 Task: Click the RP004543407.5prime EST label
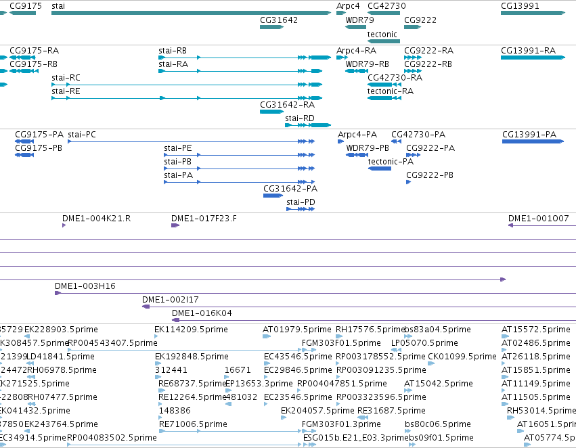click(x=113, y=343)
